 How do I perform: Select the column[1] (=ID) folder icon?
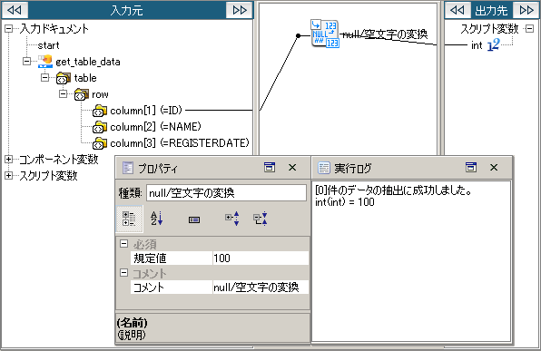point(99,111)
